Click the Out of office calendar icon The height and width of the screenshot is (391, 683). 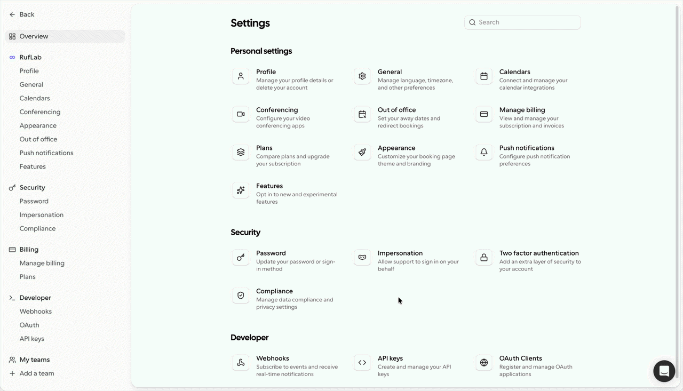(x=362, y=114)
